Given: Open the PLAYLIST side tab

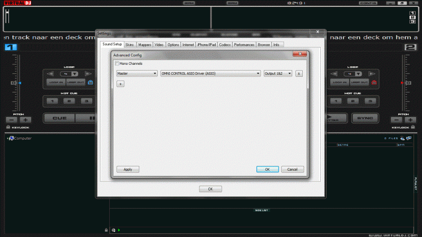Looking at the screenshot, I should click(x=416, y=184).
